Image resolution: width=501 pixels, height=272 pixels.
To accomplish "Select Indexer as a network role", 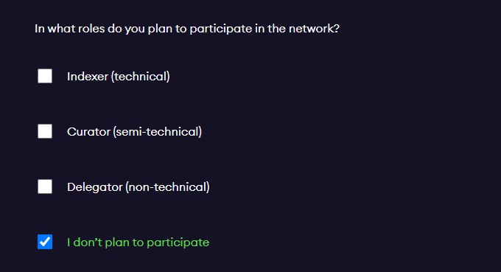I will pyautogui.click(x=45, y=76).
